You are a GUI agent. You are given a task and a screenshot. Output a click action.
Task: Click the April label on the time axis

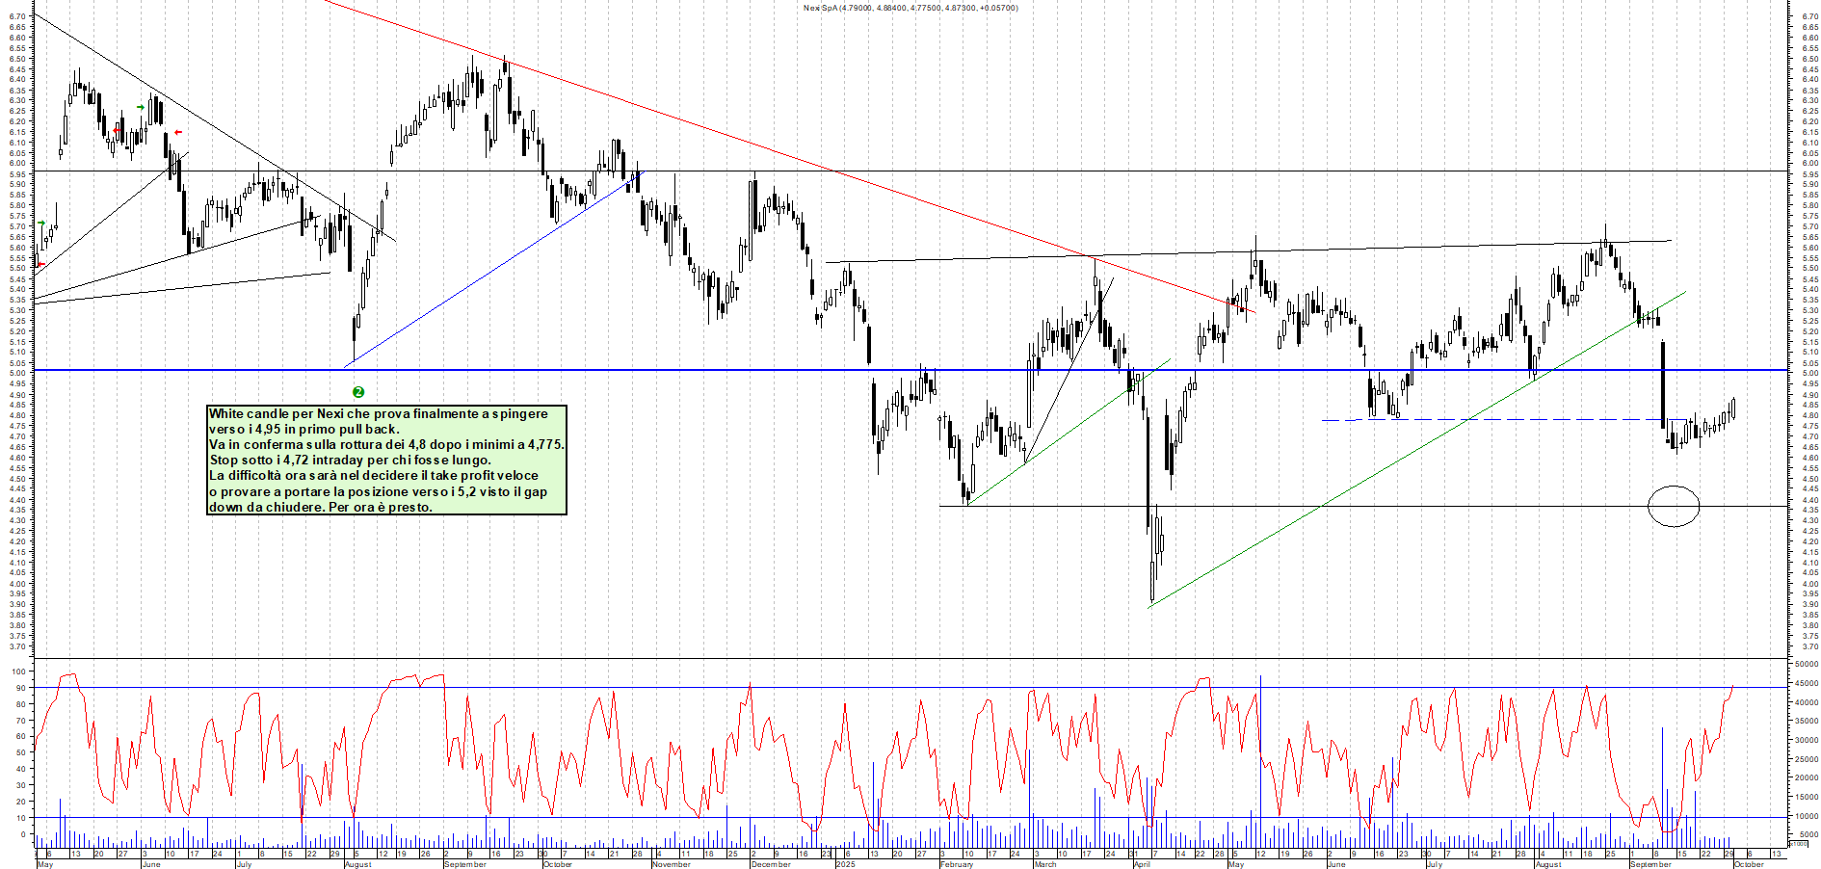(1142, 864)
